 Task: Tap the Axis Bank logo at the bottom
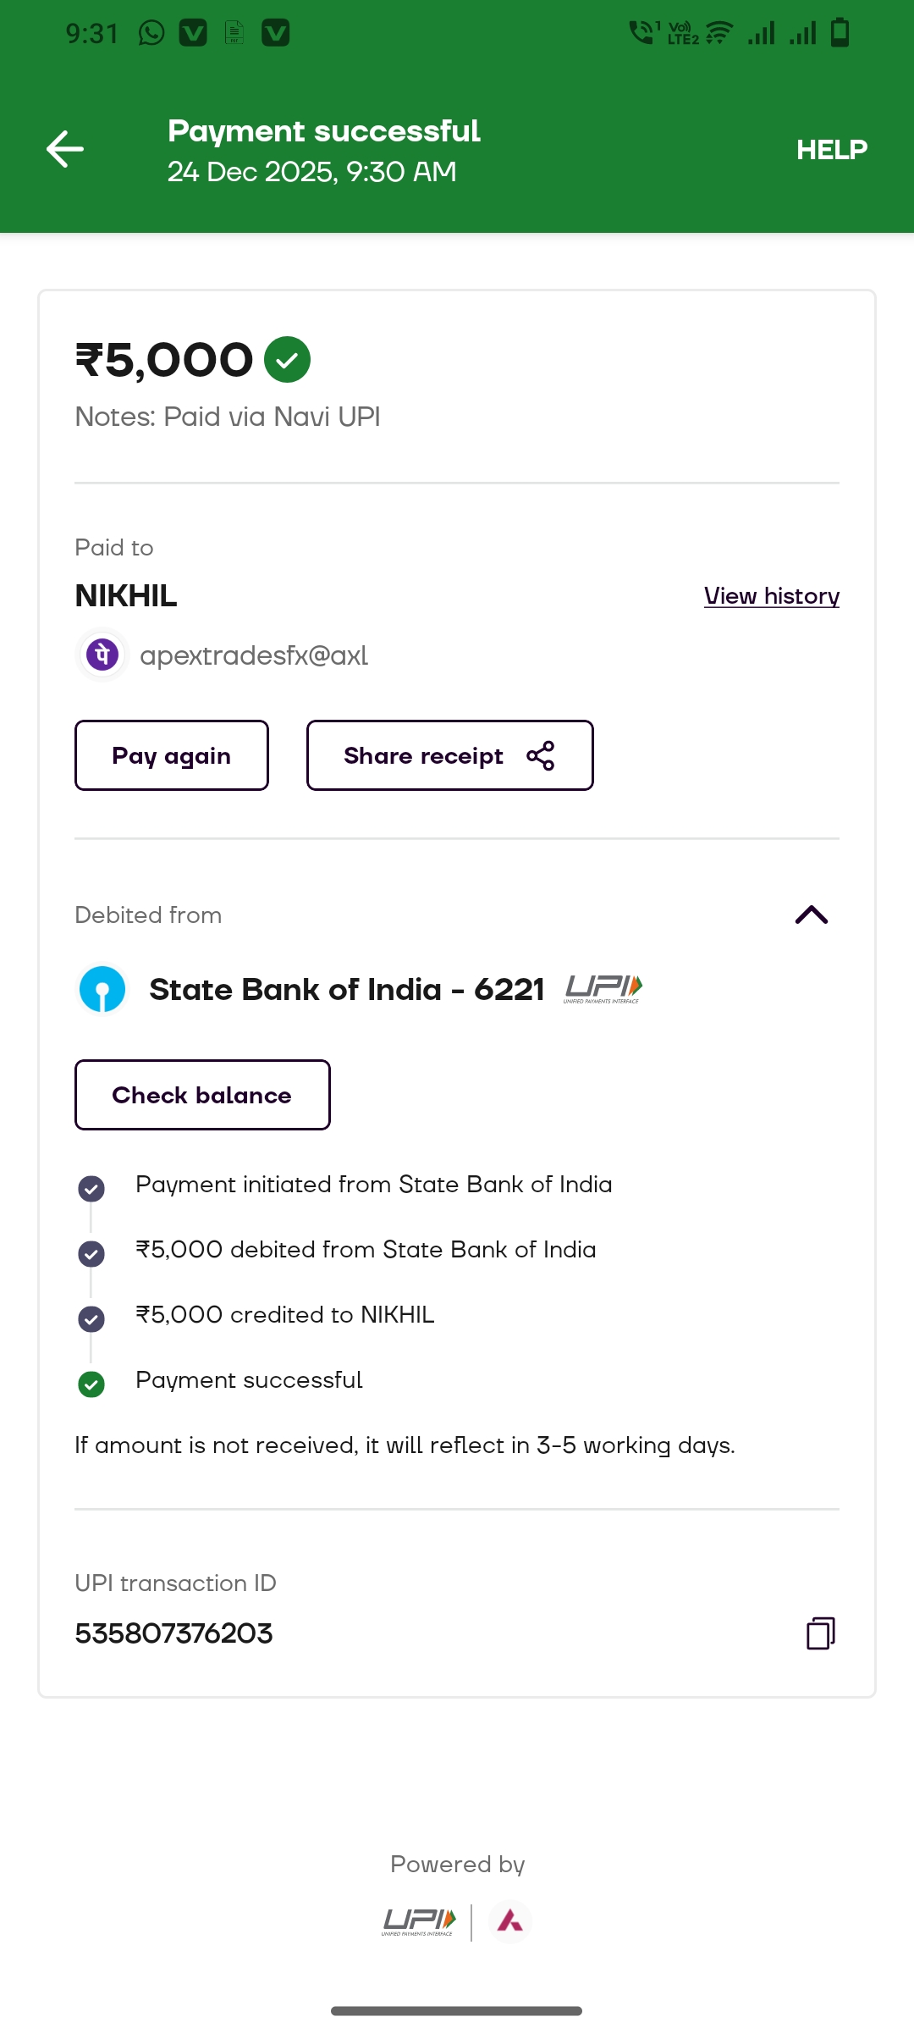coord(509,1921)
